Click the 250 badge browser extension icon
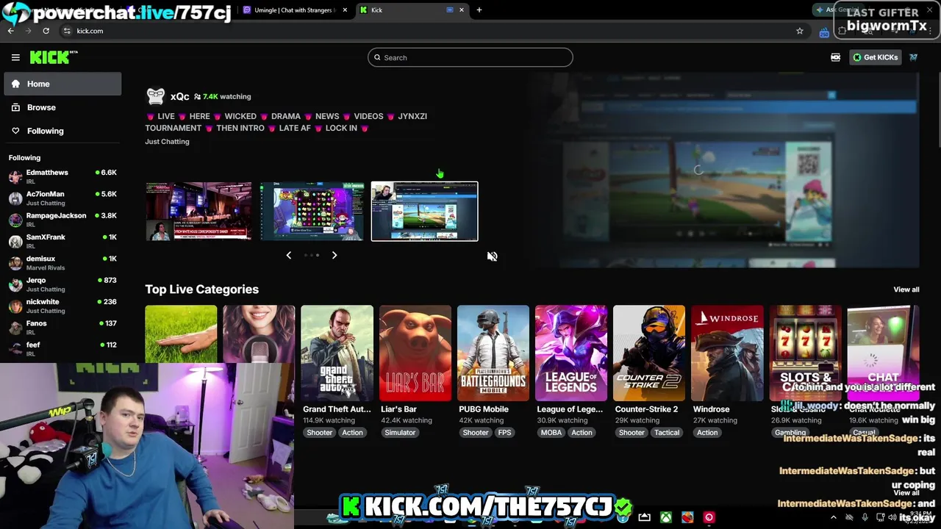 [824, 32]
